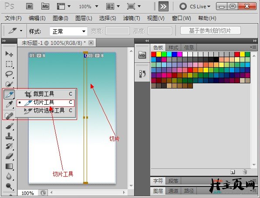The image size is (260, 198).
Task: Open the 图像(I) menu
Action: click(x=61, y=18)
